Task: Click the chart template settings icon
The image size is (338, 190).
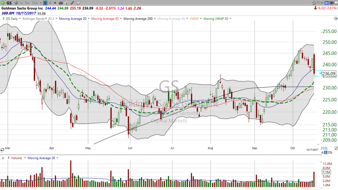Action: click(x=67, y=3)
